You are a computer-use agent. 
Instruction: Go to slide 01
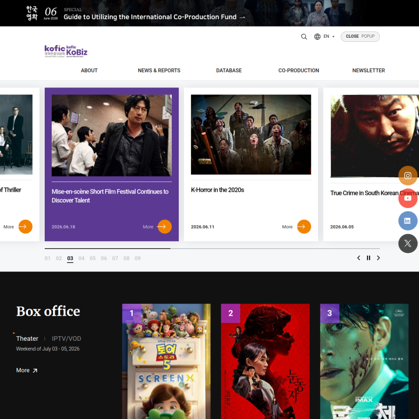pyautogui.click(x=47, y=258)
